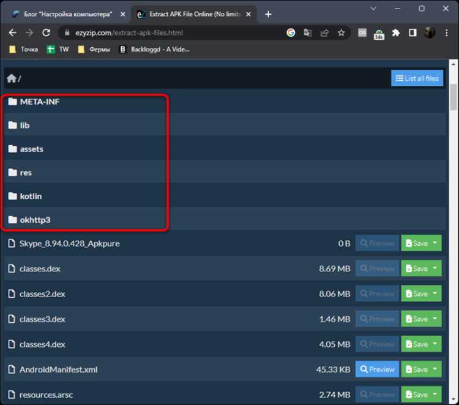Expand Save options for classes4.dex
The width and height of the screenshot is (459, 405).
[435, 344]
